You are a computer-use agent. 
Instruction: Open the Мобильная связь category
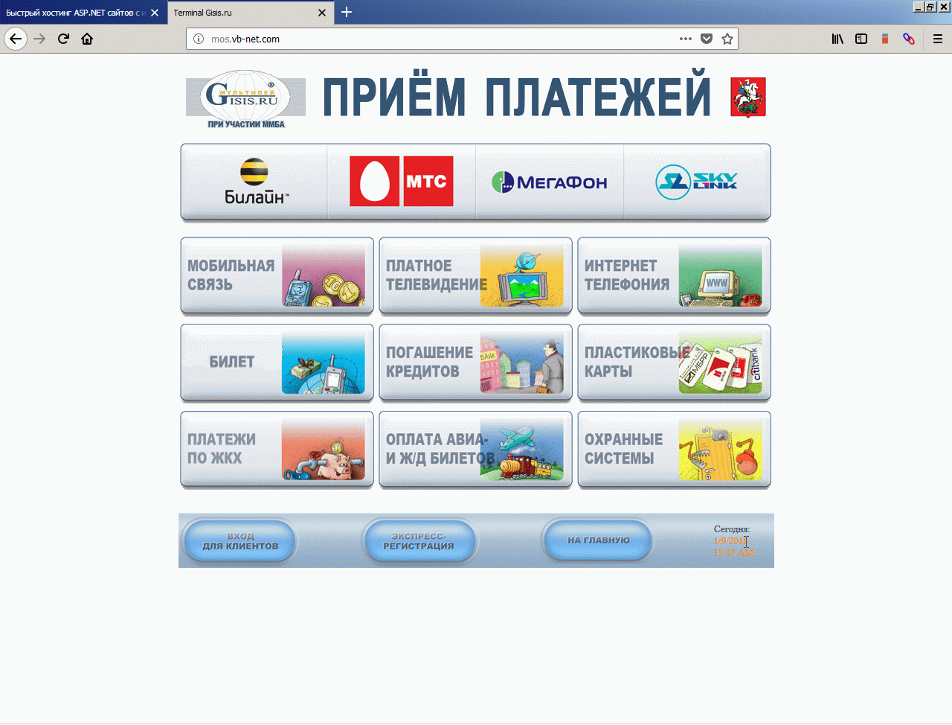click(x=277, y=275)
